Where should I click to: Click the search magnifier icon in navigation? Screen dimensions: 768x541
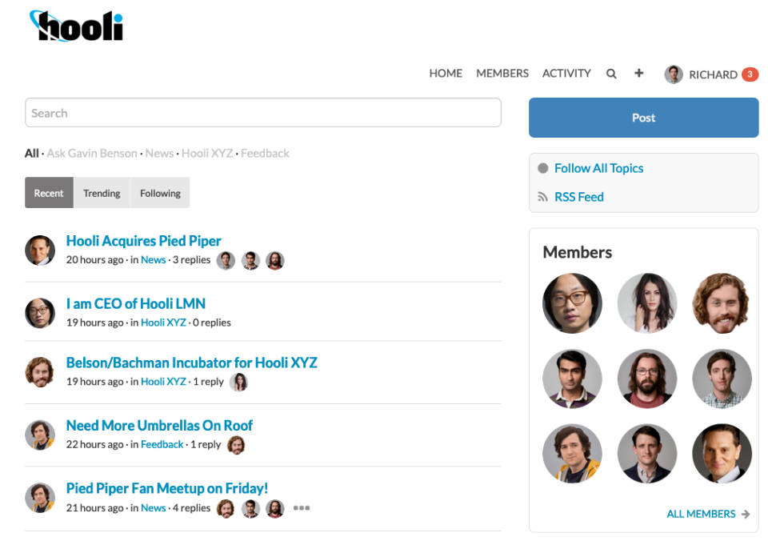point(611,74)
